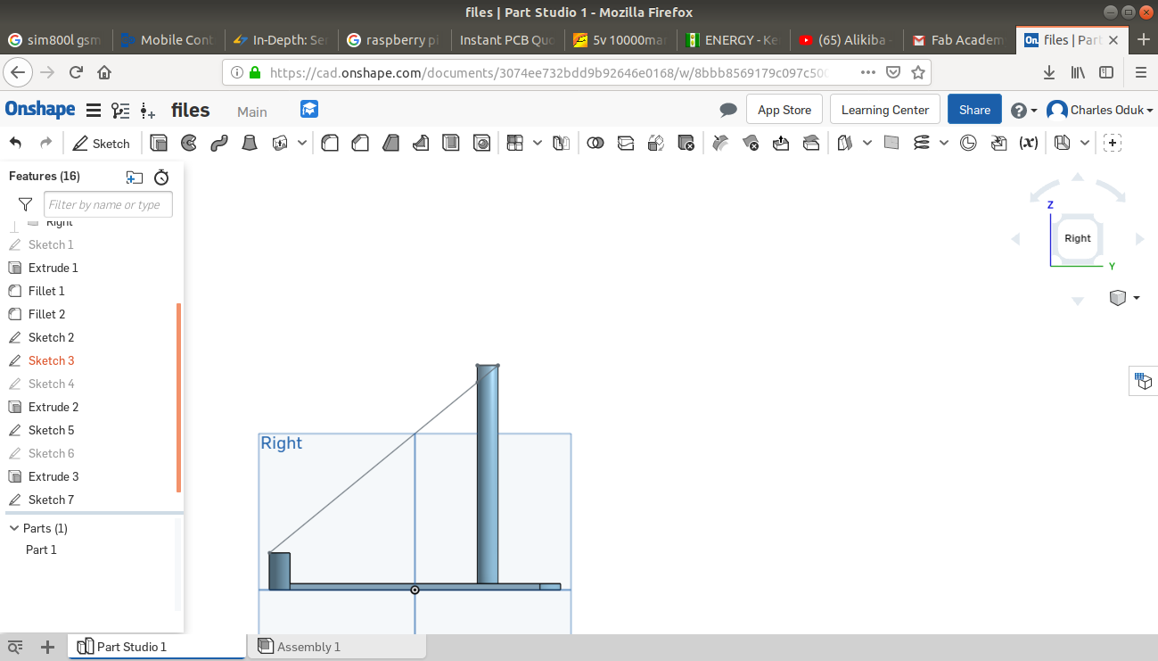Open the sheet metal tools dropdown
This screenshot has height=661, width=1158.
point(1085,143)
